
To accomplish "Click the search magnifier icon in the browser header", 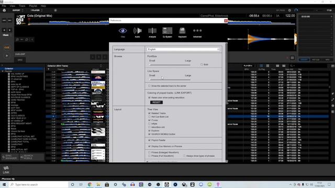I will (x=292, y=66).
